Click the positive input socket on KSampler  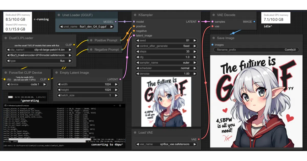pos(134,26)
